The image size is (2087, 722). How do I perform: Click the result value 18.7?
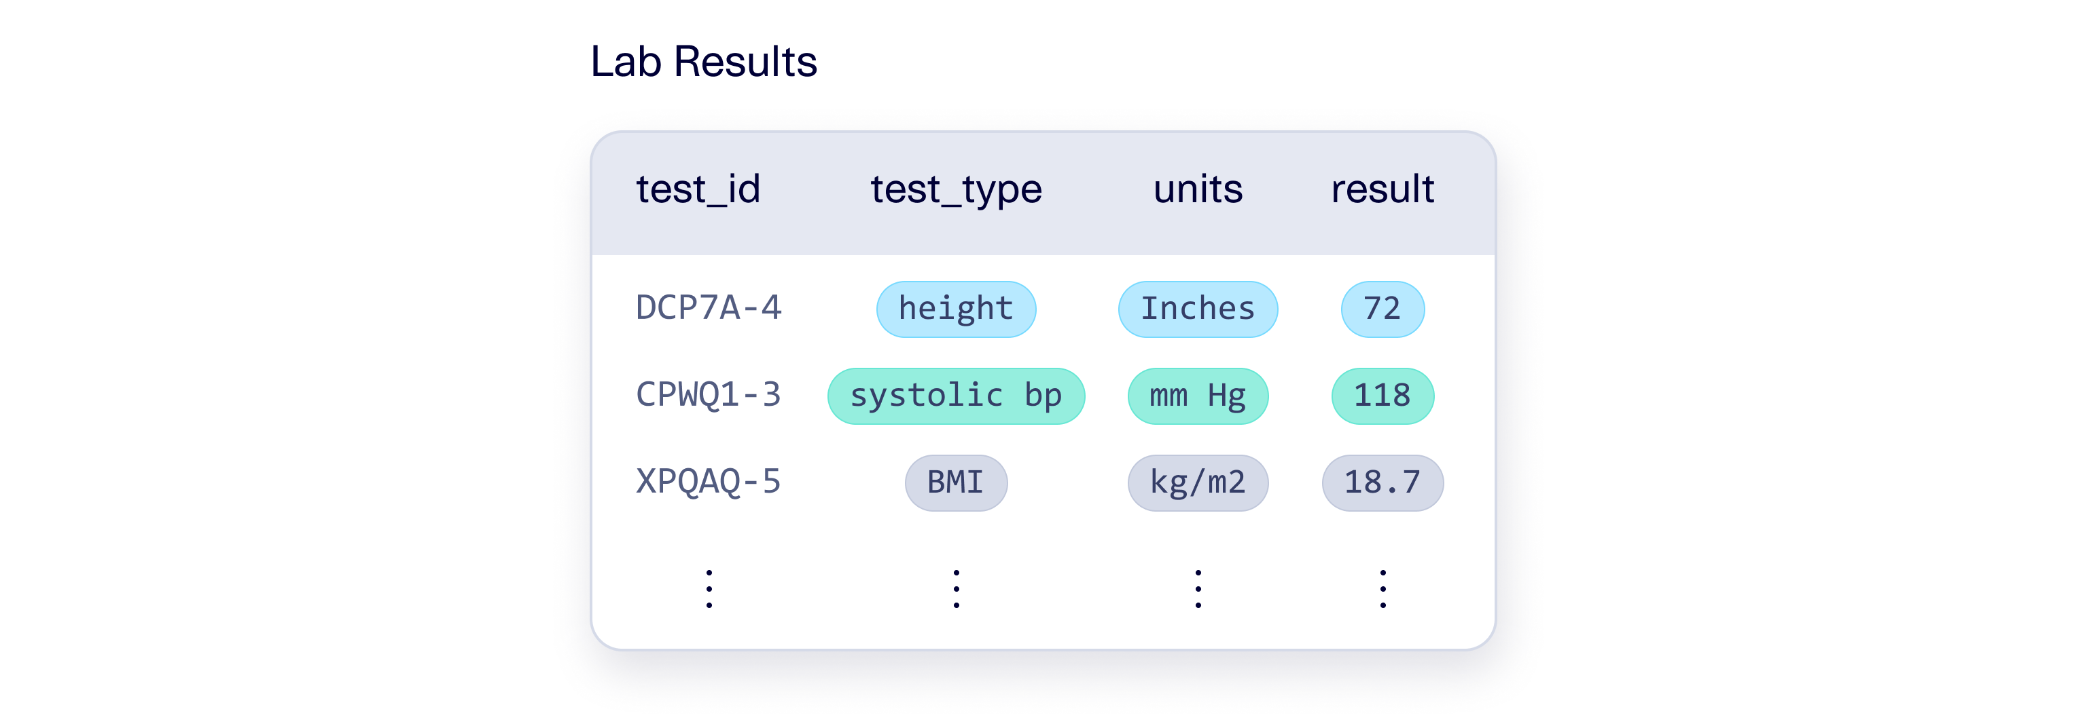(x=1382, y=482)
